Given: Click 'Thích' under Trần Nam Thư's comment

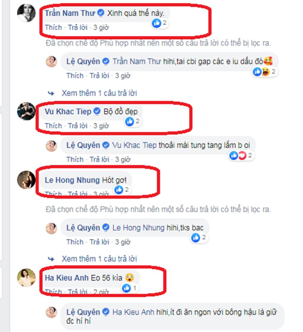Looking at the screenshot, I should pyautogui.click(x=53, y=28).
